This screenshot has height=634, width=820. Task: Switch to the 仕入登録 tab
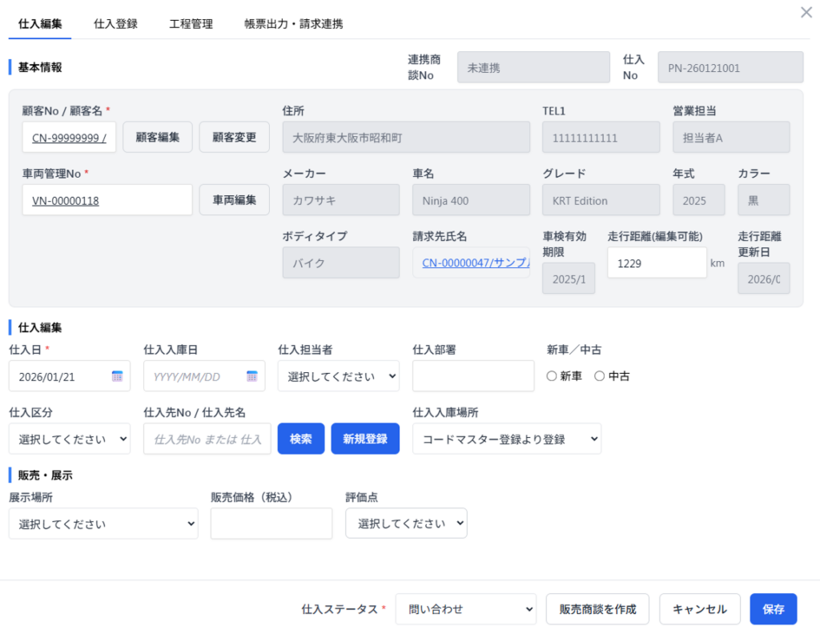point(115,24)
